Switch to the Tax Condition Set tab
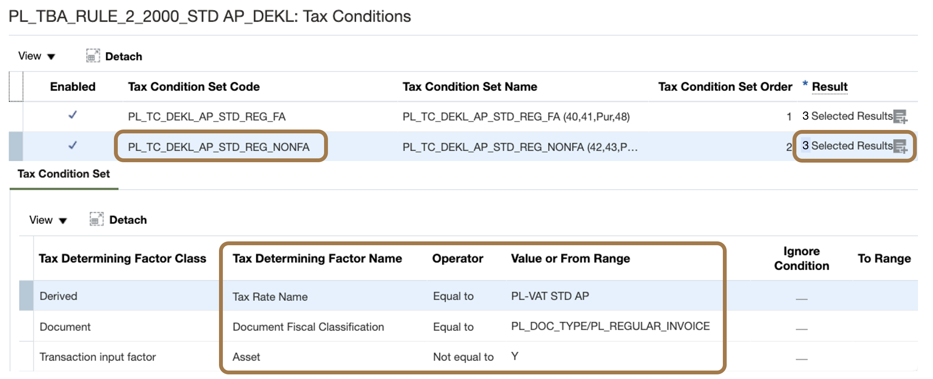Viewport: 933px width, 379px height. [x=64, y=174]
